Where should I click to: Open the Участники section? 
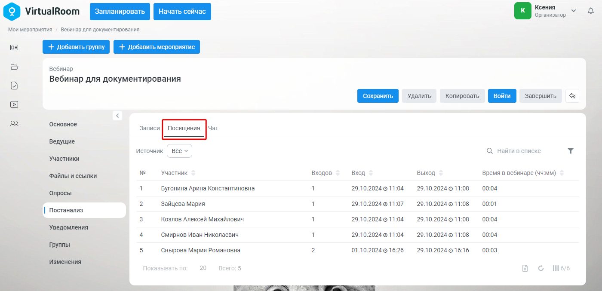64,159
